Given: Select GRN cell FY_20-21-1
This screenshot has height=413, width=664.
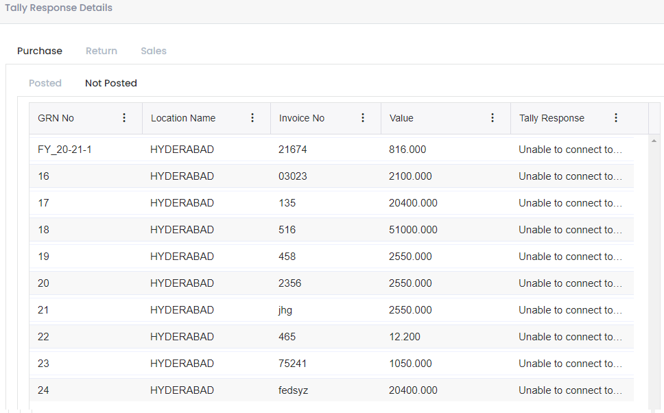Looking at the screenshot, I should (x=64, y=150).
